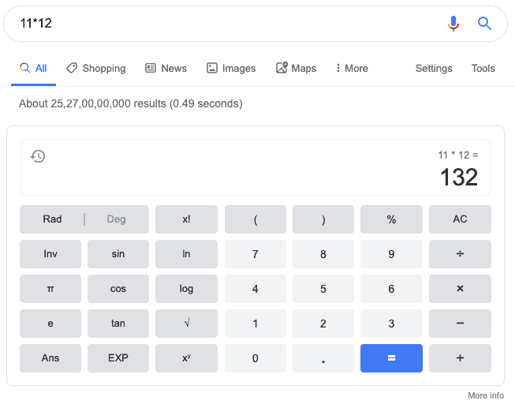Click the division operator key
Screen dimensions: 515x408
[460, 254]
